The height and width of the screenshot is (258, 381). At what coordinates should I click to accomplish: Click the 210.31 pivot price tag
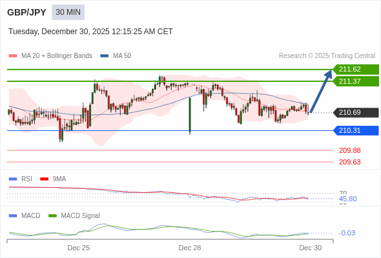356,130
